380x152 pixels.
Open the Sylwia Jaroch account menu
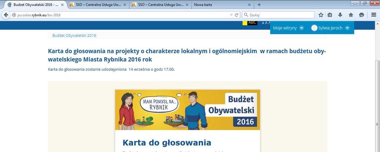330,28
